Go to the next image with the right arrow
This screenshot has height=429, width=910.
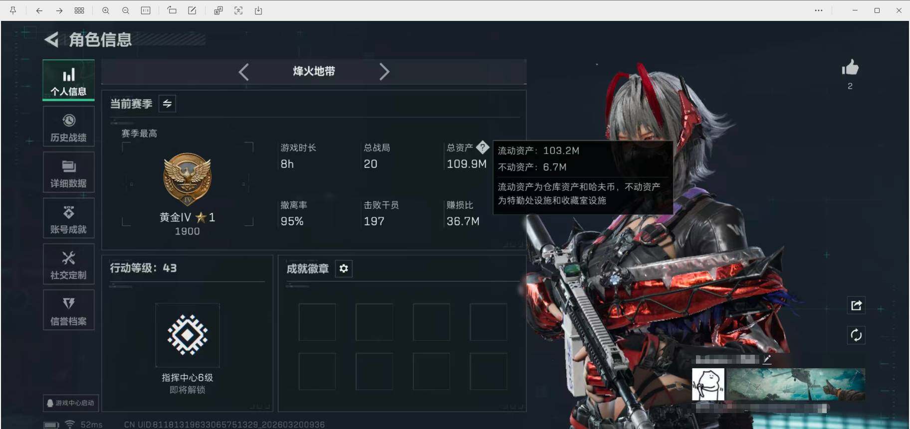(x=59, y=10)
